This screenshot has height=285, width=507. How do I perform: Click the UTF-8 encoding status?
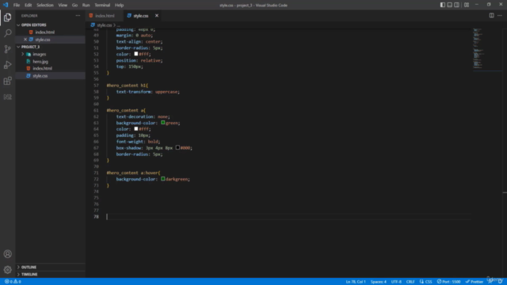pos(396,282)
